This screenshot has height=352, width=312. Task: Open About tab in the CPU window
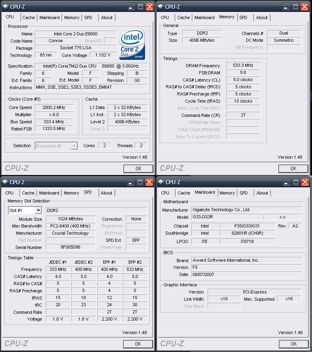pos(107,18)
